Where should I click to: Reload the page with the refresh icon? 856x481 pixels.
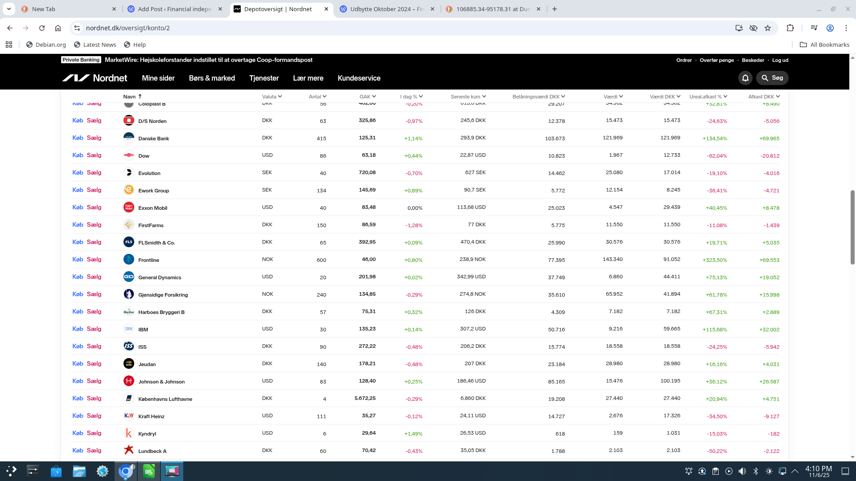(x=42, y=28)
